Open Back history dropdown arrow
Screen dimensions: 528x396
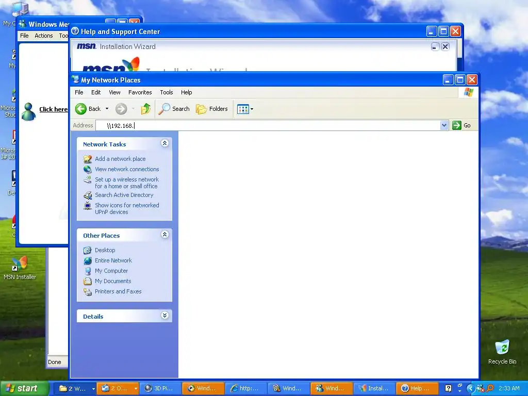click(x=107, y=109)
